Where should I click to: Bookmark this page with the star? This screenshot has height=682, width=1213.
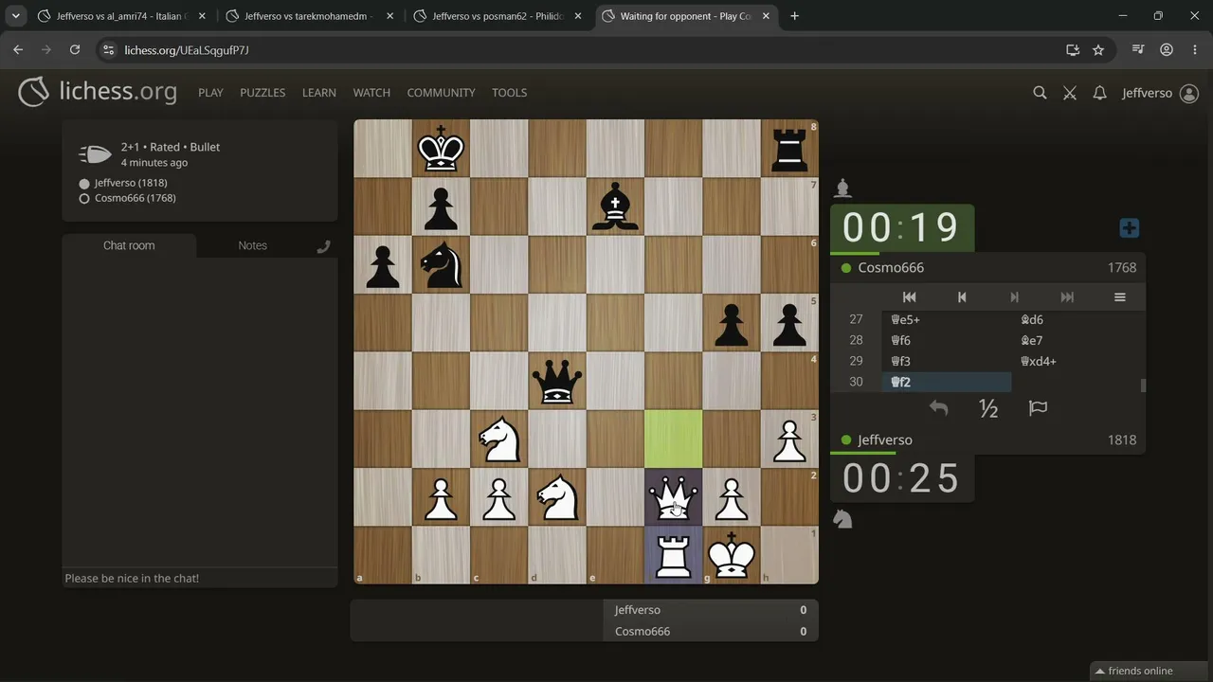(x=1098, y=50)
